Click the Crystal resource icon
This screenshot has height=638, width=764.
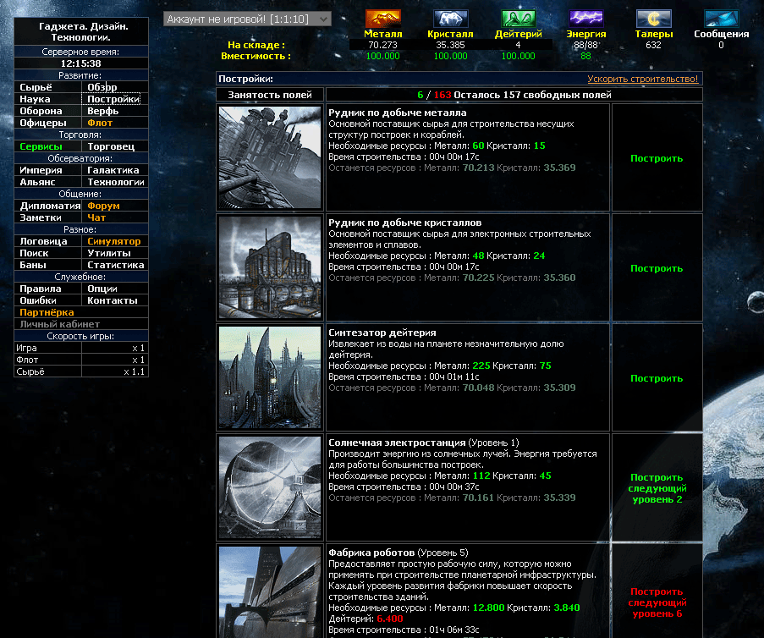pyautogui.click(x=450, y=19)
